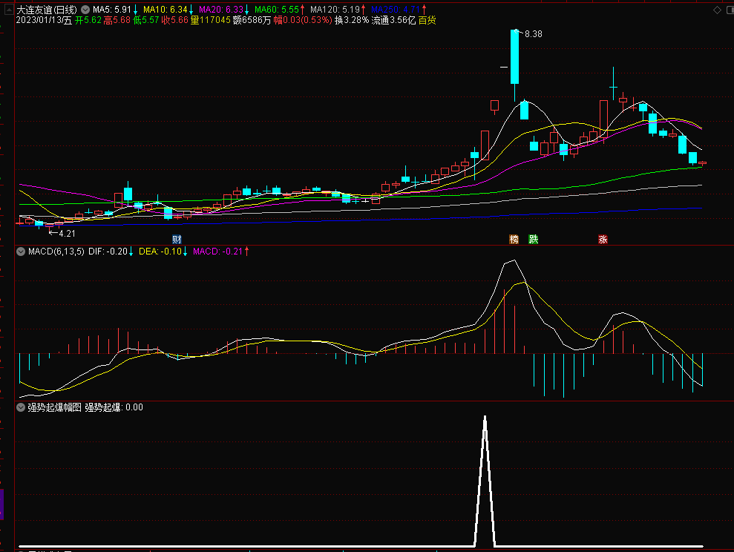Expand the MACD(6,13,5) indicator dropdown
Screen dimensions: 734x552
(x=21, y=252)
